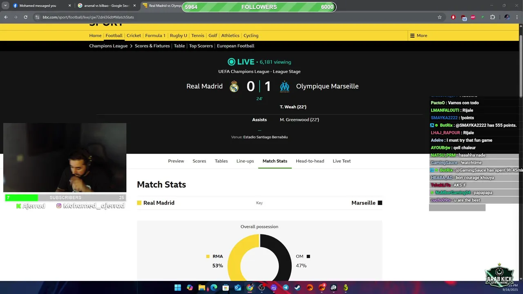Open Microsoft Edge from the taskbar

214,287
